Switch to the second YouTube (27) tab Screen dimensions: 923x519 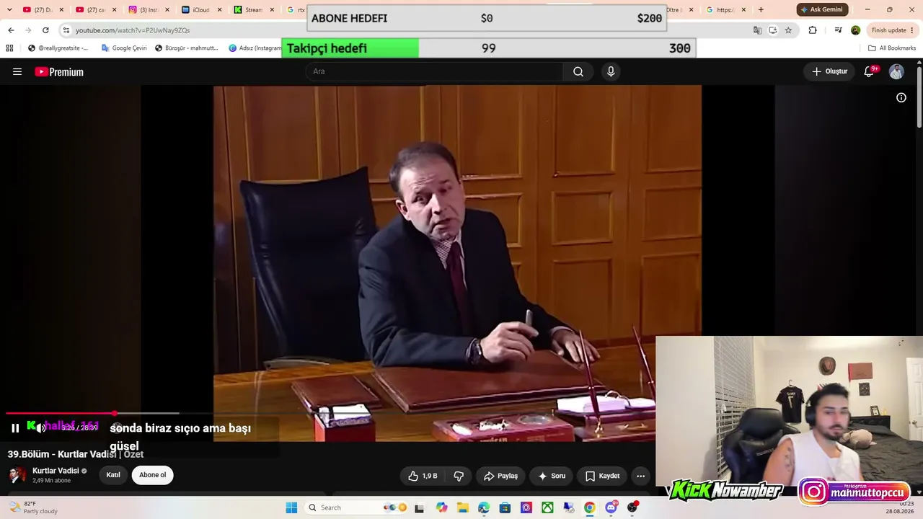point(94,10)
